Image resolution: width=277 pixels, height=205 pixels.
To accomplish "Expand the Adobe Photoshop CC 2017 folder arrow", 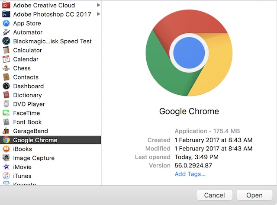I will (99, 14).
